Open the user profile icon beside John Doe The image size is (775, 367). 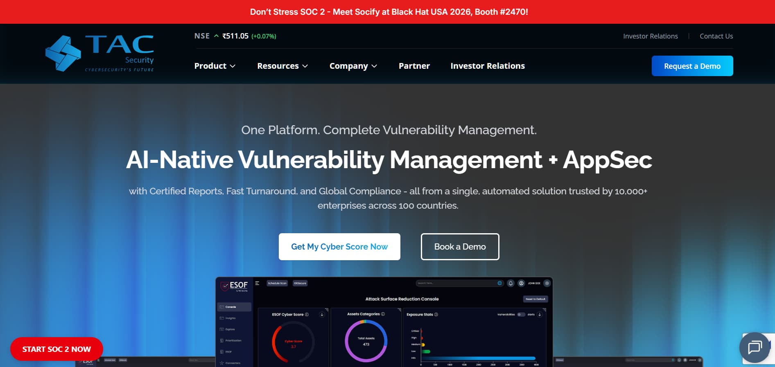[521, 283]
